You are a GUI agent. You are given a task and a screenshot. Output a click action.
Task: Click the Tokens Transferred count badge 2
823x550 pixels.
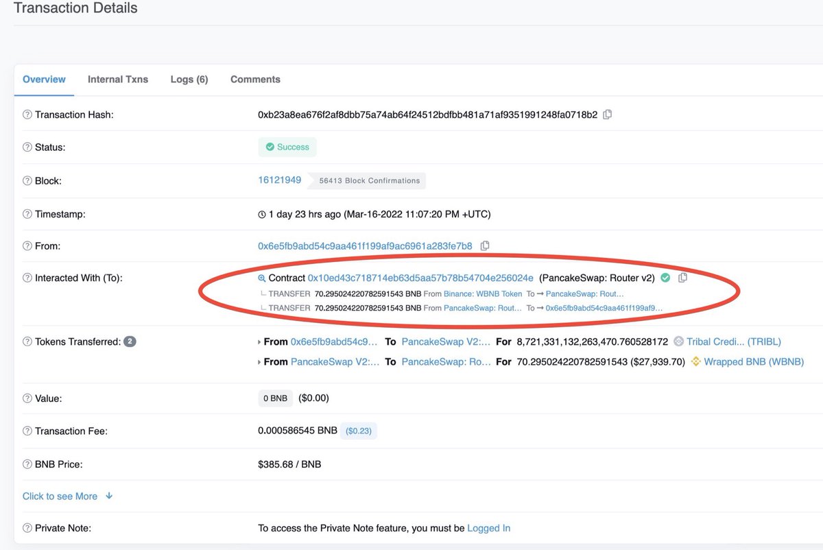(130, 342)
